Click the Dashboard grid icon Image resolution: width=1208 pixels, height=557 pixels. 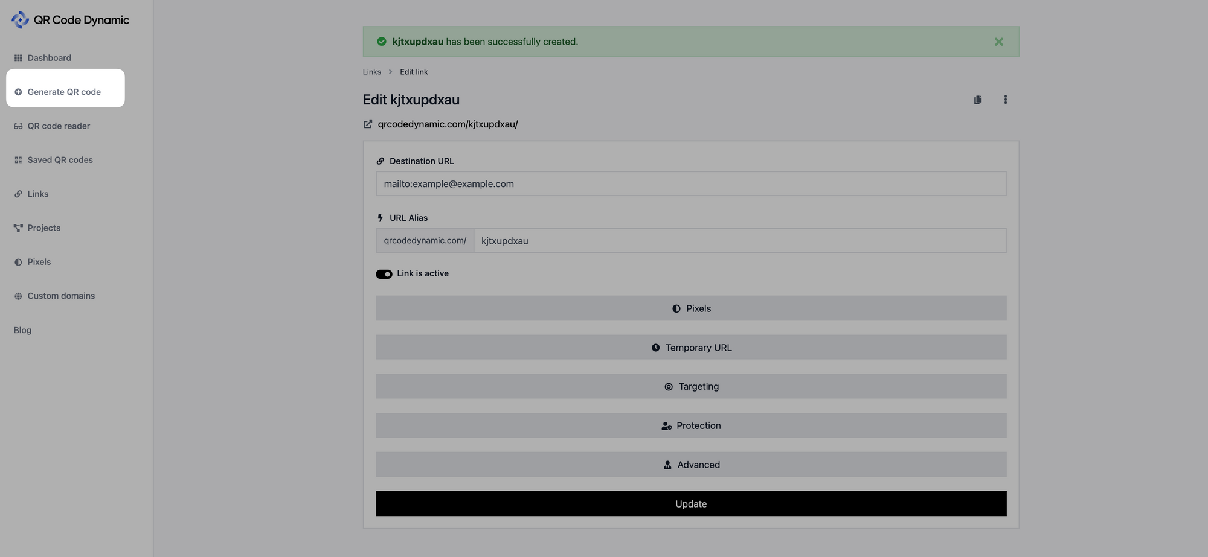click(18, 58)
